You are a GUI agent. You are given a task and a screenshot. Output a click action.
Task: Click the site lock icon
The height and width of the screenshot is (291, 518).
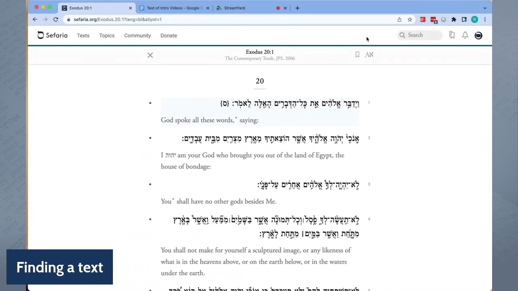tap(68, 19)
